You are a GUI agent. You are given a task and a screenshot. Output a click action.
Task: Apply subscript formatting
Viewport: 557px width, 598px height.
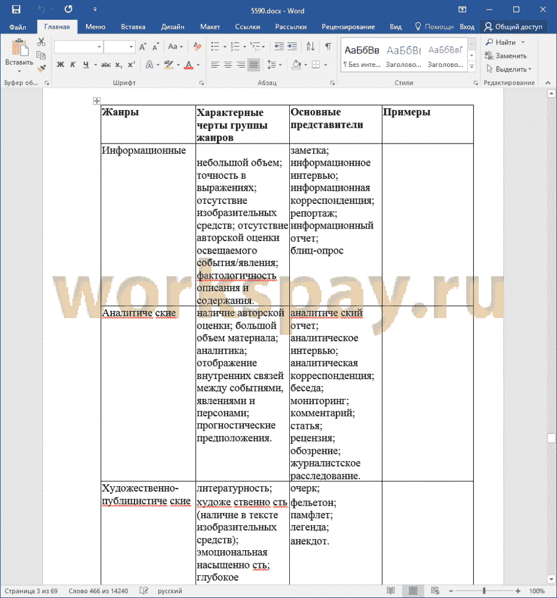(x=119, y=65)
